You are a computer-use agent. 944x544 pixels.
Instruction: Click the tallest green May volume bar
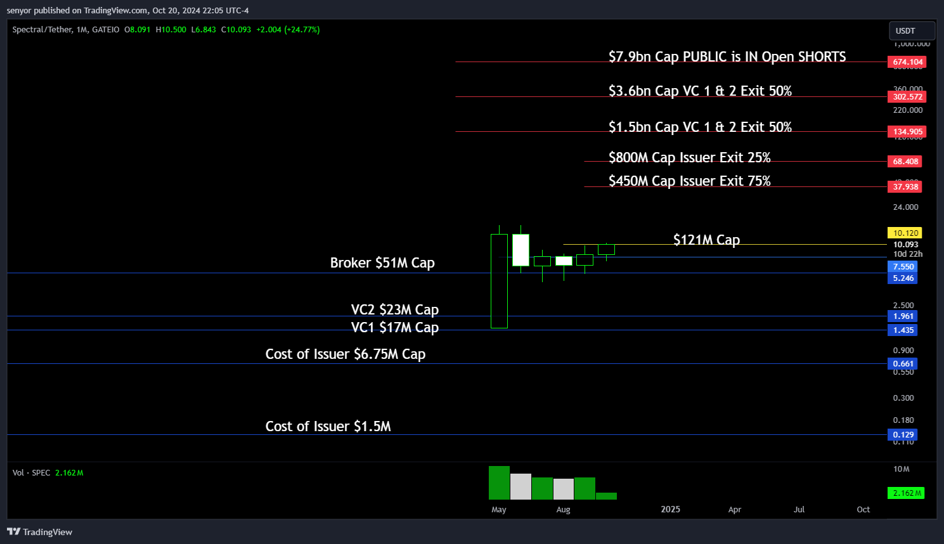[x=499, y=483]
